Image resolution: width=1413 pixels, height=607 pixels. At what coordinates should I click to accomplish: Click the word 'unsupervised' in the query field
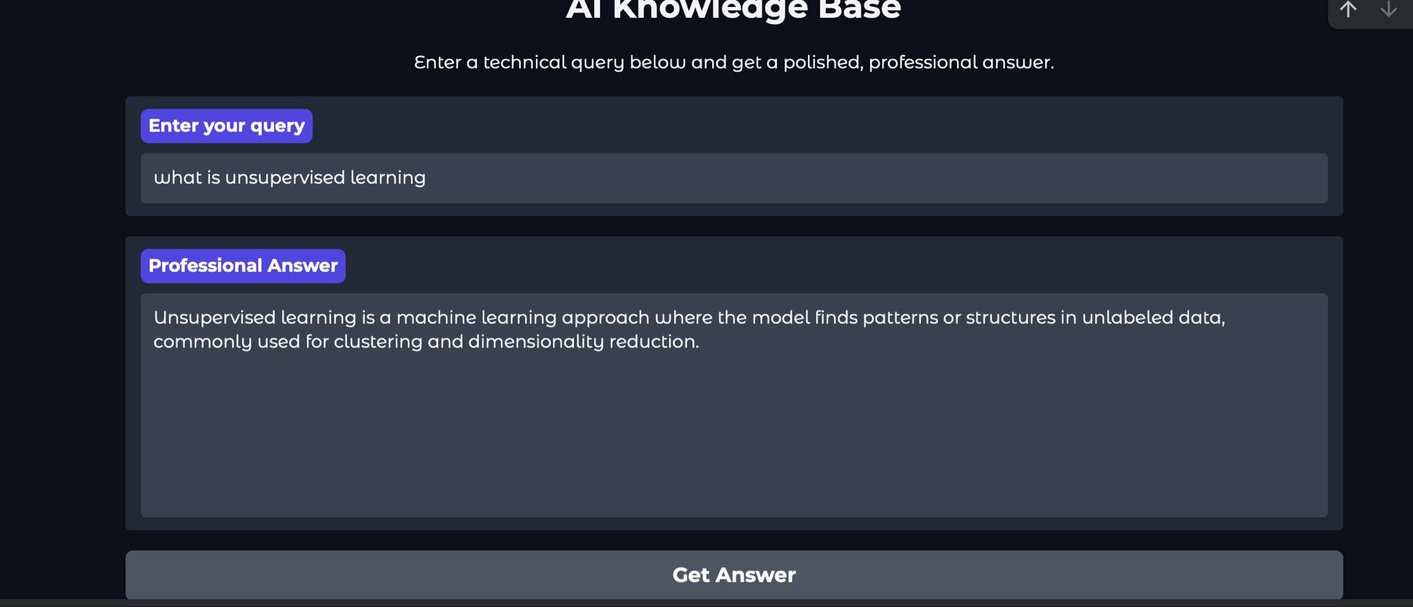click(x=284, y=178)
